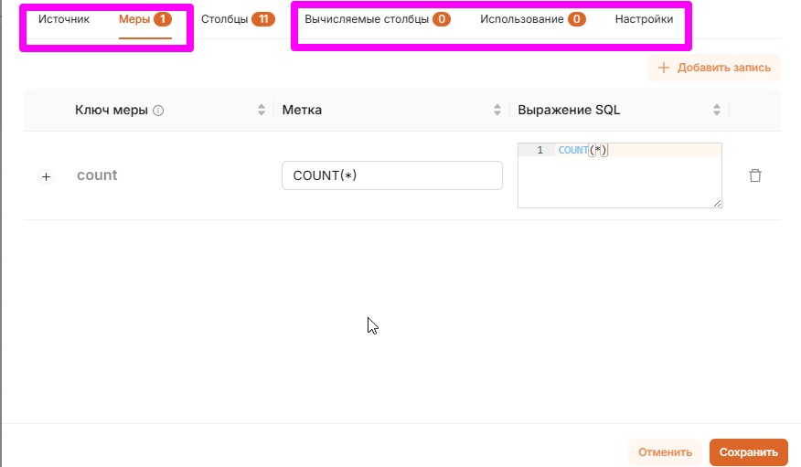
Task: Click the count measure key text
Action: [97, 175]
